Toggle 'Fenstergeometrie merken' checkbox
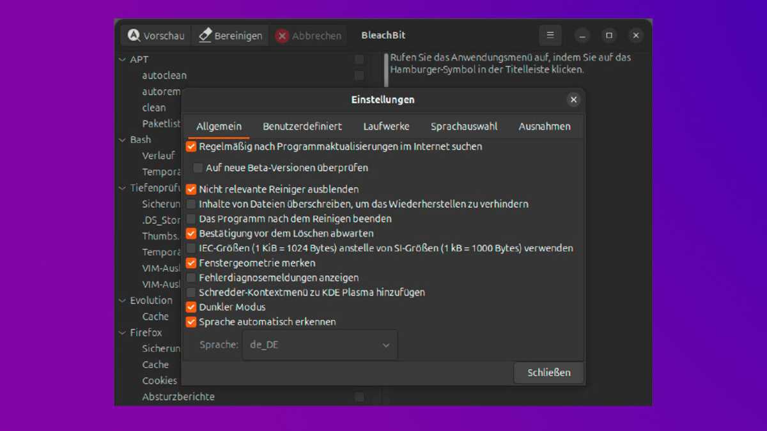This screenshot has width=767, height=431. [x=191, y=263]
